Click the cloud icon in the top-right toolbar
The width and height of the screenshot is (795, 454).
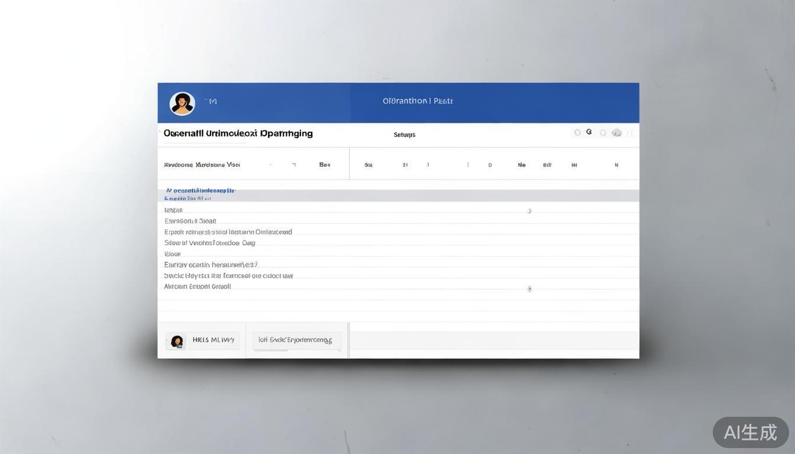coord(616,133)
